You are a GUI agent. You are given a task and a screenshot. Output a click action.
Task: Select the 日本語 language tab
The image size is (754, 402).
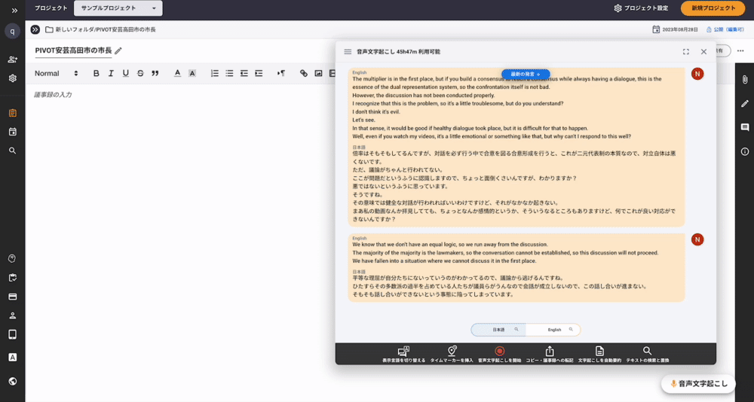click(x=498, y=330)
